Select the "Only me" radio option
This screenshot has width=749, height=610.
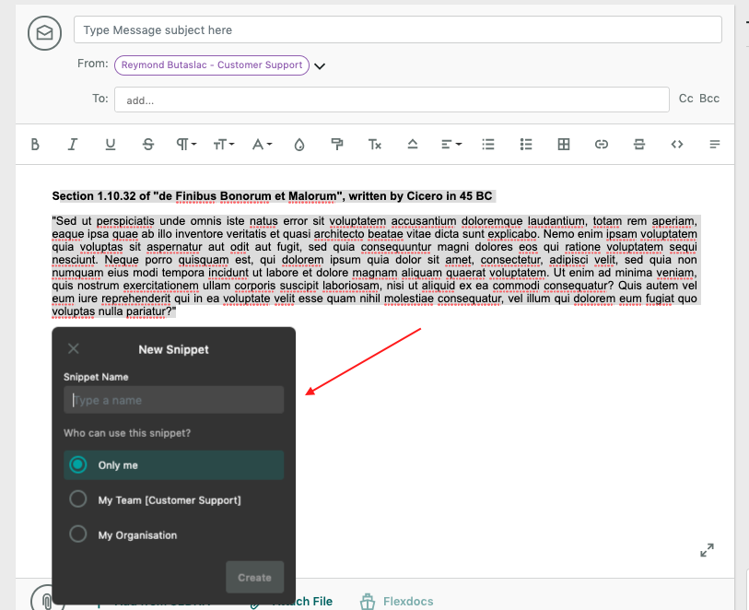coord(79,465)
